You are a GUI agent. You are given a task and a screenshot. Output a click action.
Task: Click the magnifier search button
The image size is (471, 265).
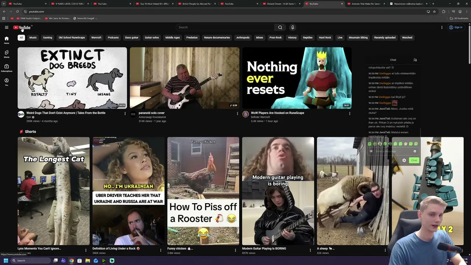280,27
